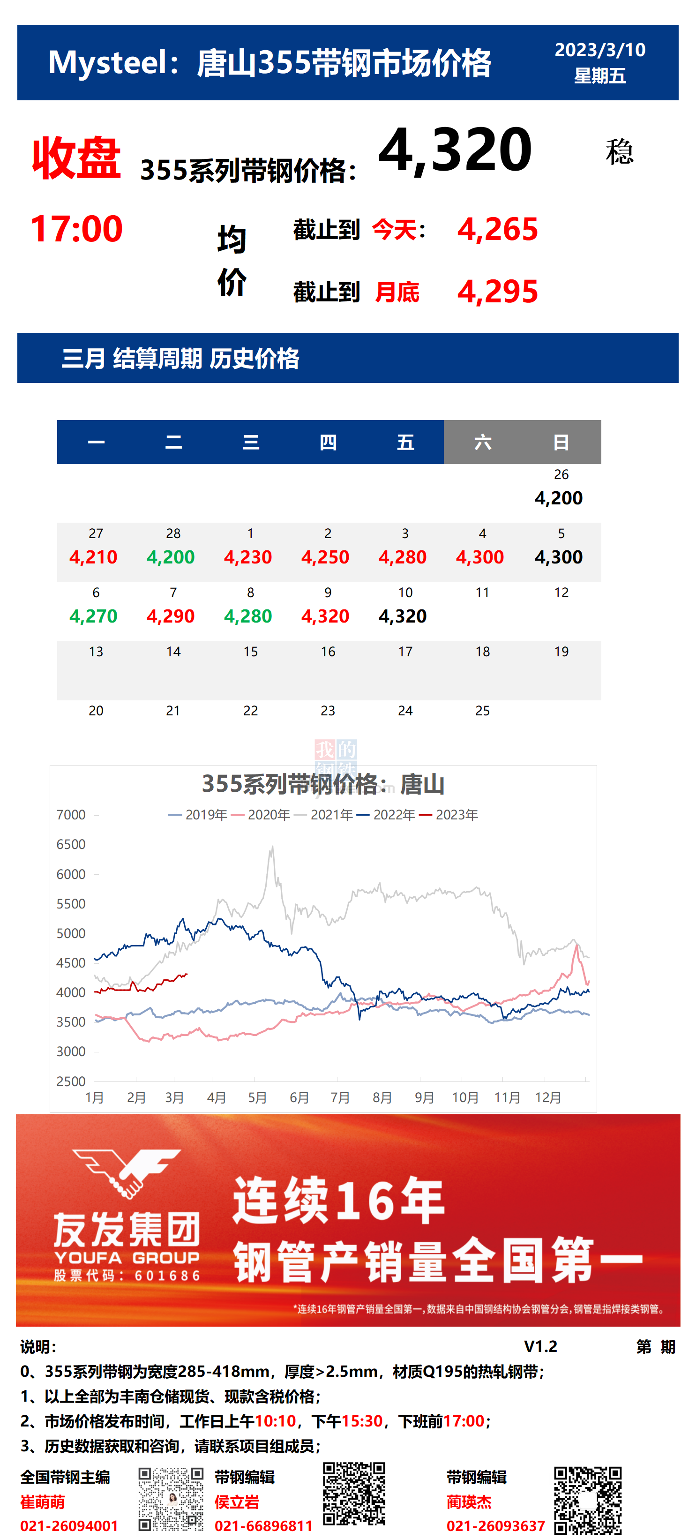Open QR code beside 蔺瑛杰

click(587, 1500)
